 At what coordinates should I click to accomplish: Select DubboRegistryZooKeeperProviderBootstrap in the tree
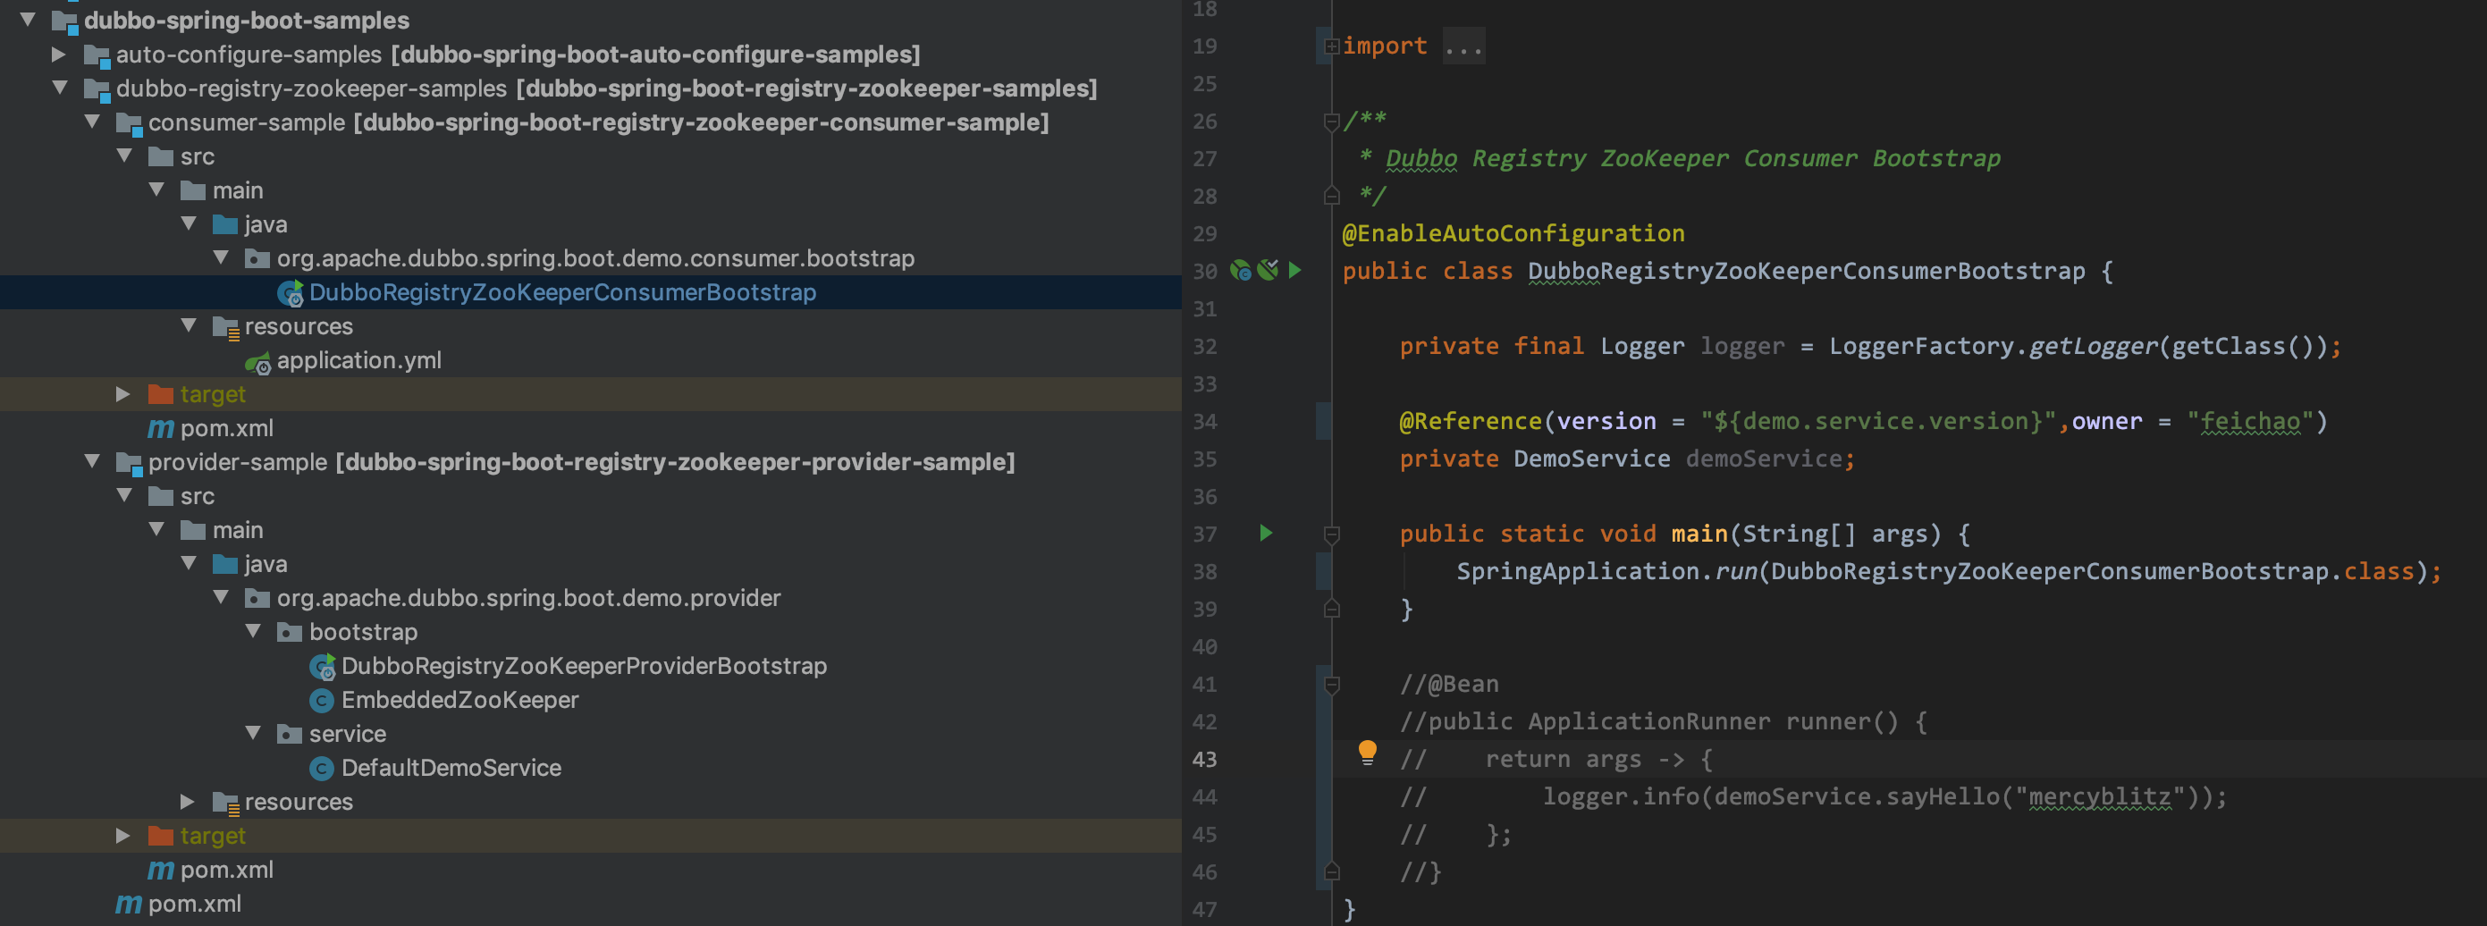pyautogui.click(x=584, y=665)
